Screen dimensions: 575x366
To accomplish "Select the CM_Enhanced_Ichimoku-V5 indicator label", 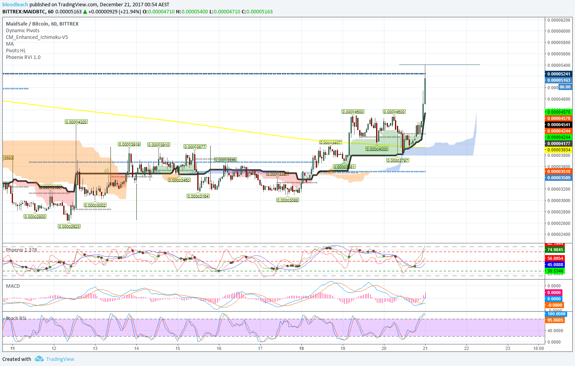I will click(x=37, y=37).
